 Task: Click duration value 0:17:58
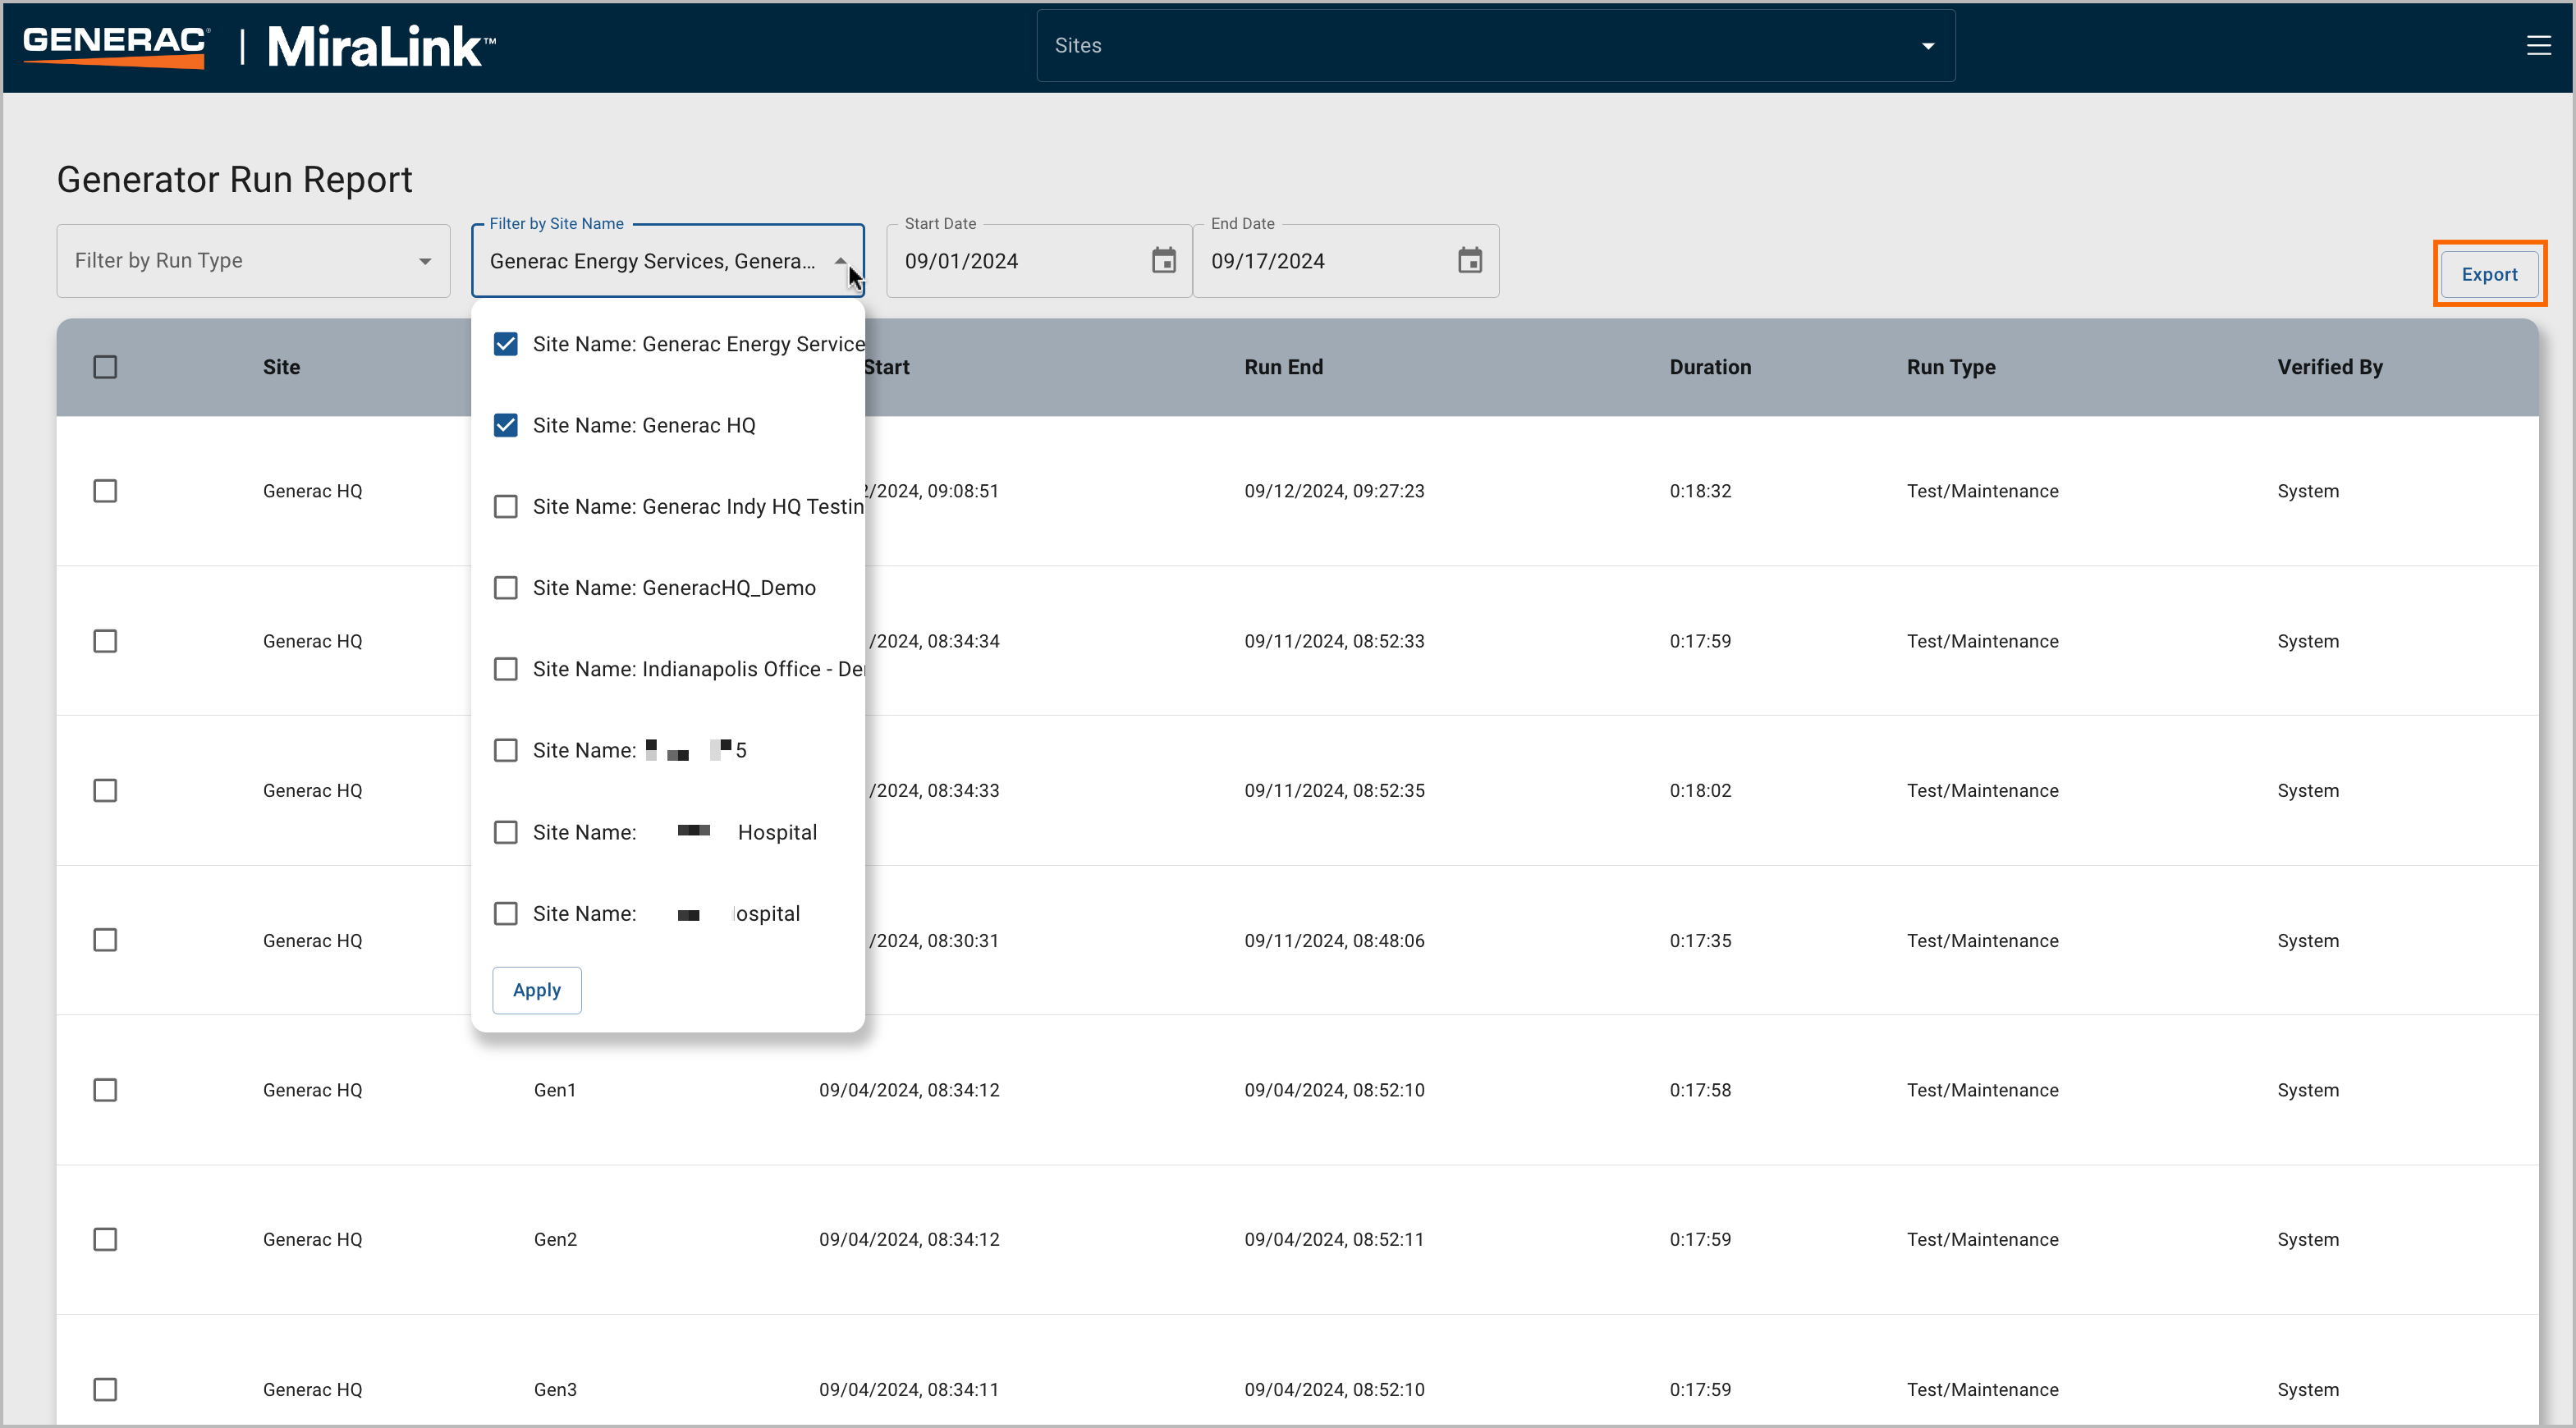coord(1700,1090)
